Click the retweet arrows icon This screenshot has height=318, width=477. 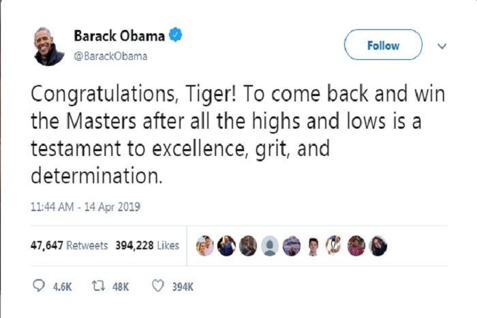click(x=99, y=286)
